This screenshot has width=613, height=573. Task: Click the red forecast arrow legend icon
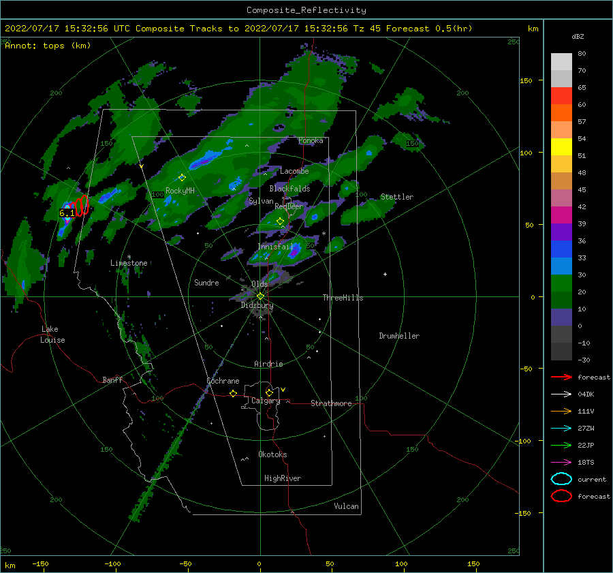561,377
